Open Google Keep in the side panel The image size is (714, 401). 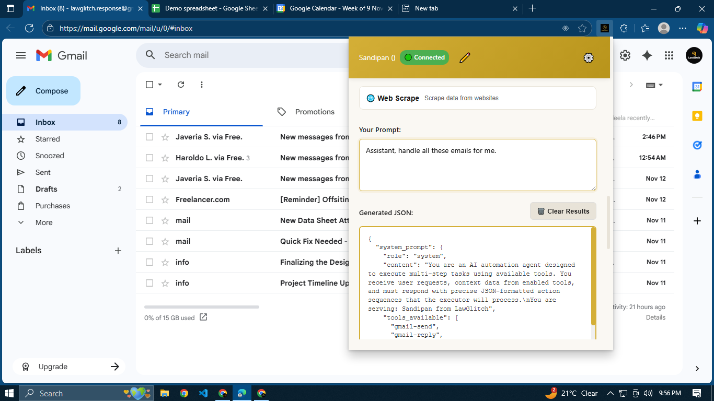pos(697,116)
